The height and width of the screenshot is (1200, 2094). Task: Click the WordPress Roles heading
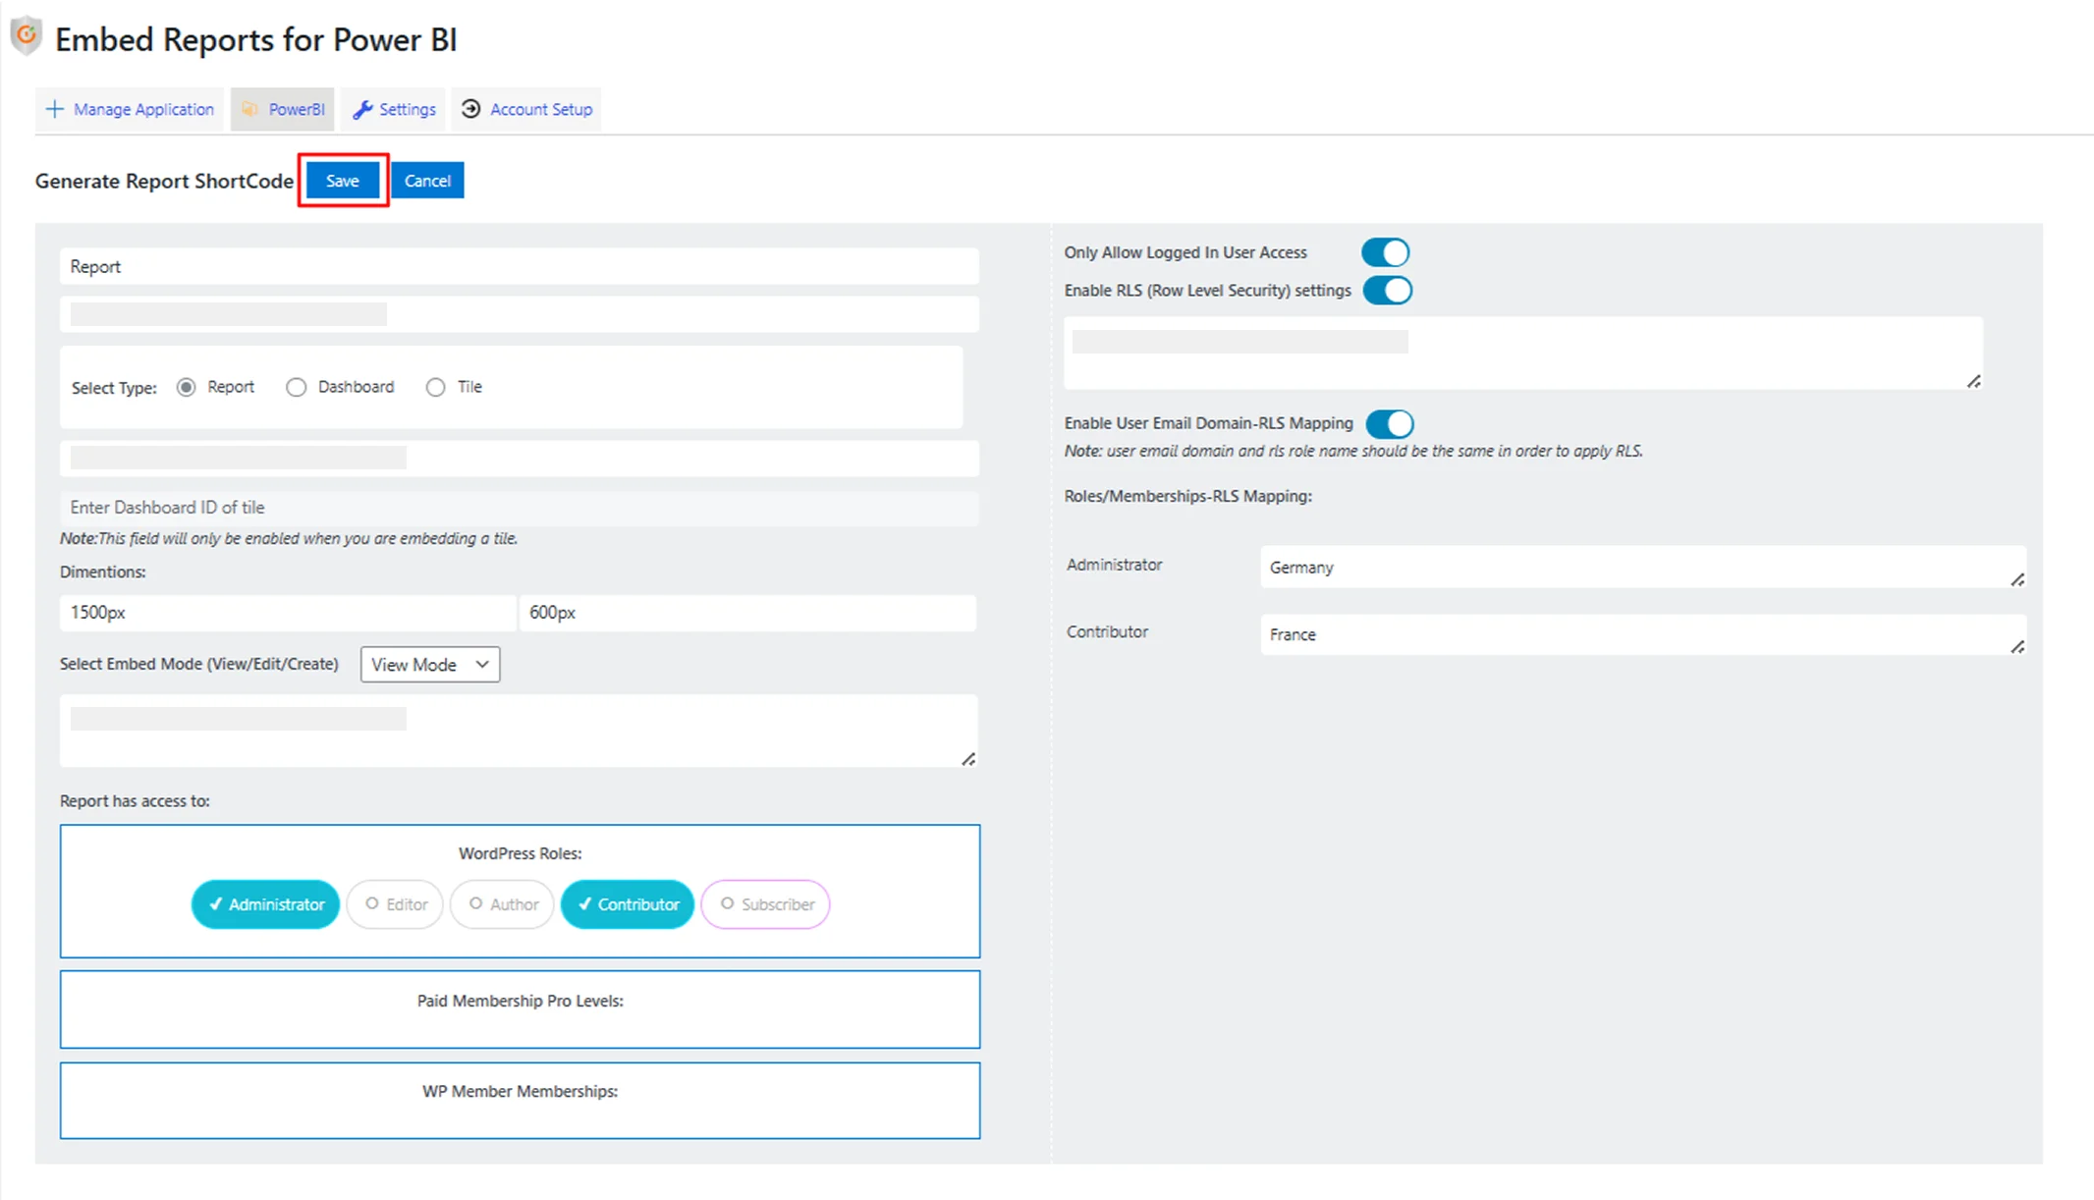[520, 854]
